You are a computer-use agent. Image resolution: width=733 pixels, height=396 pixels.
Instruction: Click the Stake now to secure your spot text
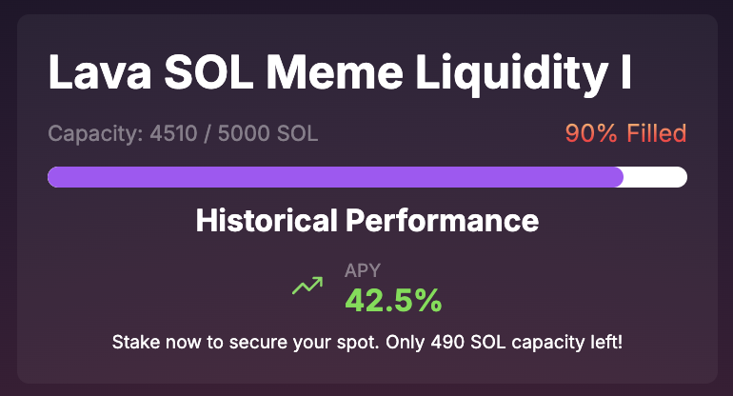(x=246, y=343)
